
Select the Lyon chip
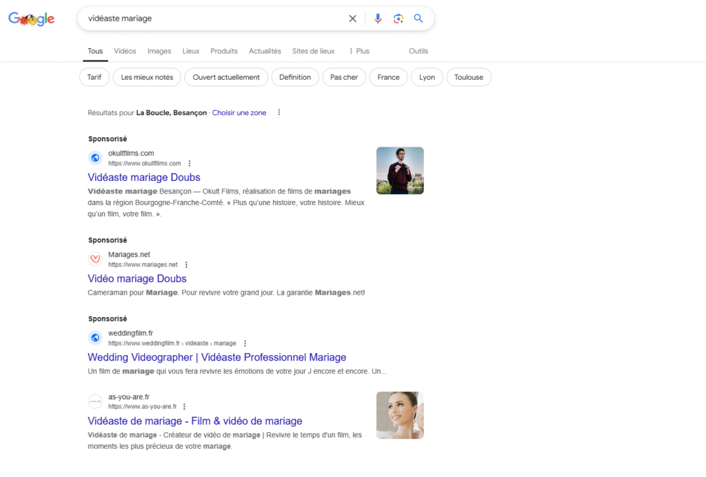[427, 77]
